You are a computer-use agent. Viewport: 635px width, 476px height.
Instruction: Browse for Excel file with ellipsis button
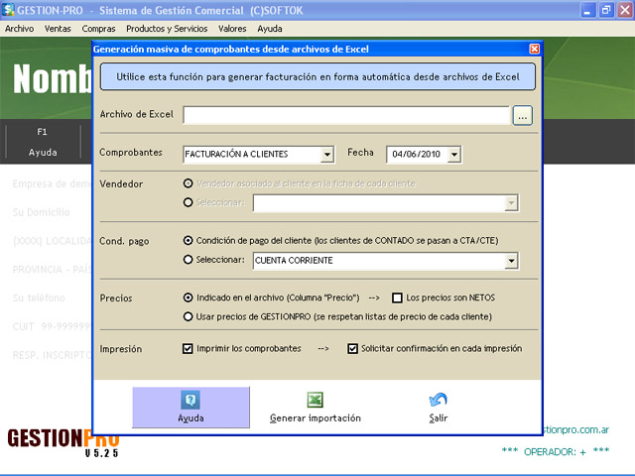click(523, 116)
